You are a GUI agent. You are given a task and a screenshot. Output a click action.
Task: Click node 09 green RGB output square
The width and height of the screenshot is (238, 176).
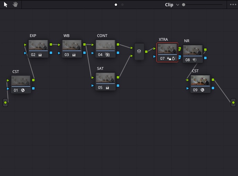coord(213,80)
